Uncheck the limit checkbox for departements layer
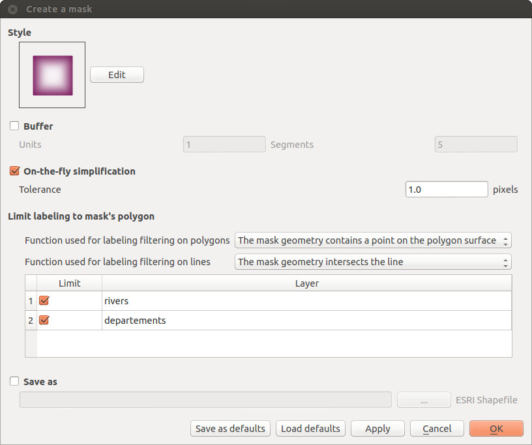This screenshot has height=445, width=532. click(44, 320)
